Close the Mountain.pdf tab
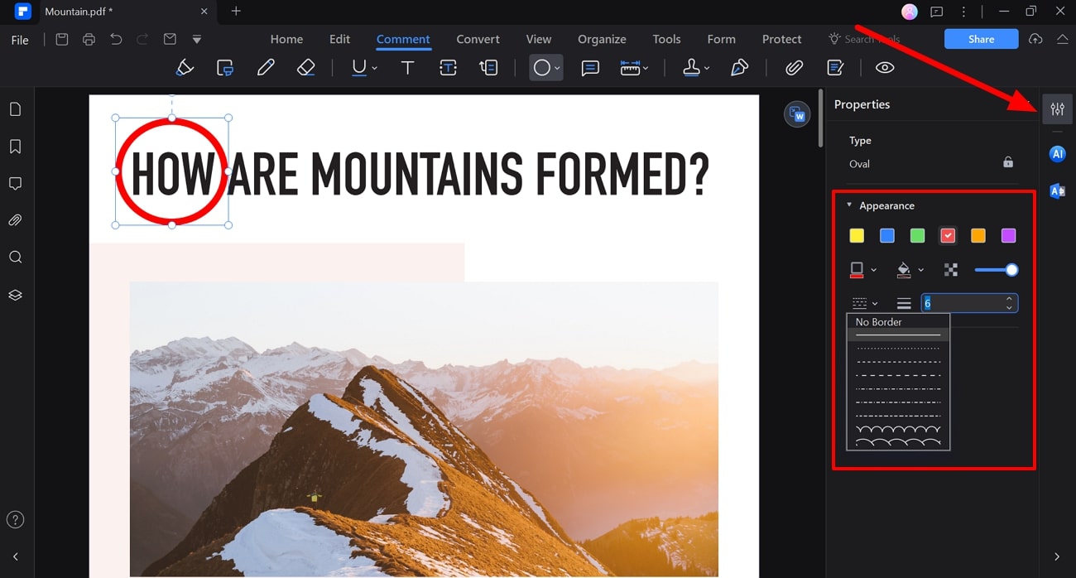This screenshot has width=1076, height=578. tap(204, 12)
